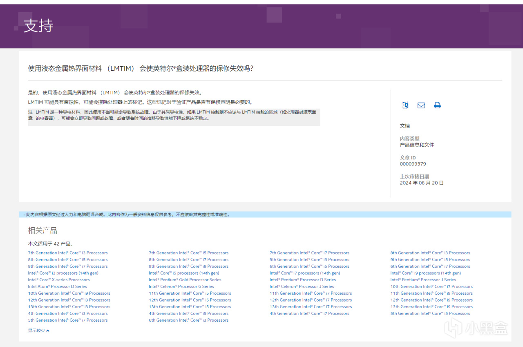Open 9th Generation Intel Core i3 Processors link
The width and height of the screenshot is (523, 347).
tap(309, 260)
